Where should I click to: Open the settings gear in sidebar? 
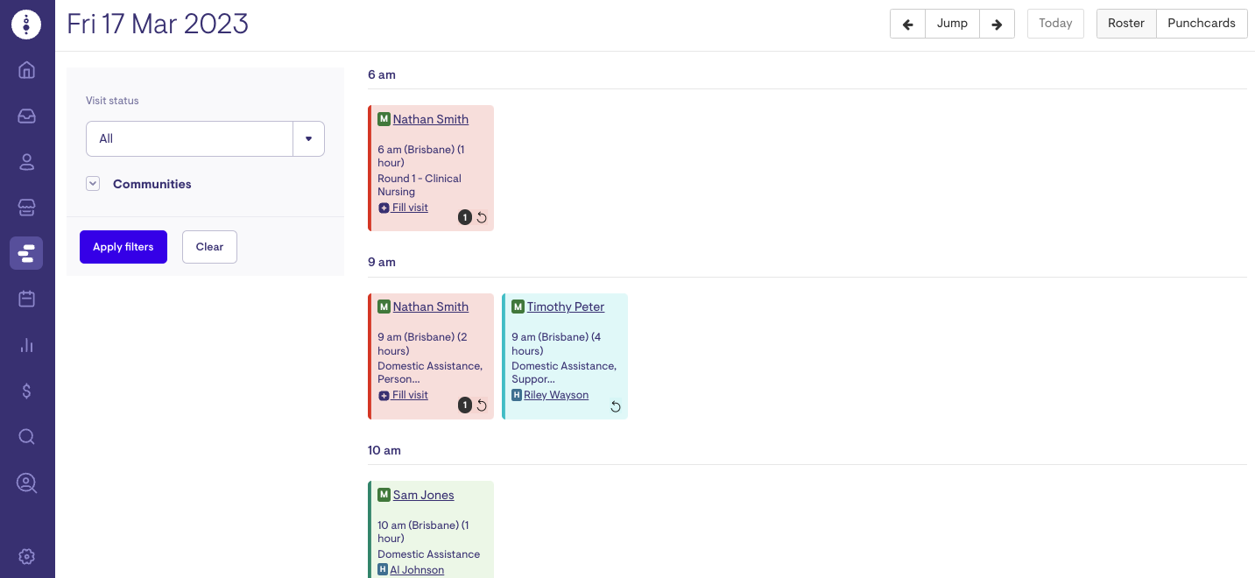(26, 556)
